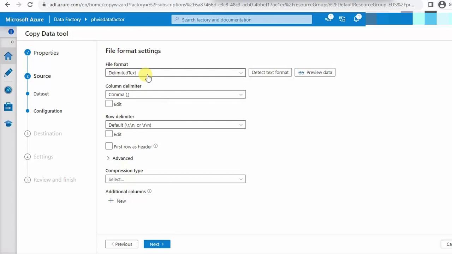Go to the Properties step
Image resolution: width=452 pixels, height=254 pixels.
click(46, 53)
